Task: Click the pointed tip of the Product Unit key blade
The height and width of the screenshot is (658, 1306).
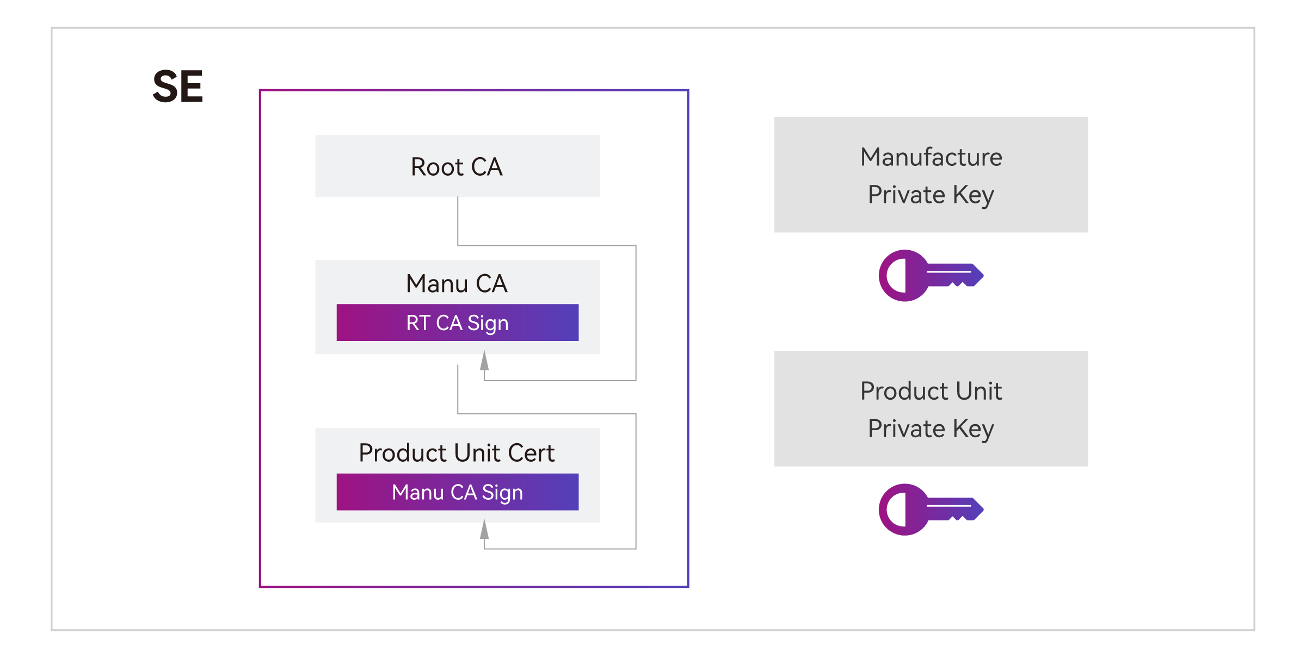Action: [x=978, y=508]
